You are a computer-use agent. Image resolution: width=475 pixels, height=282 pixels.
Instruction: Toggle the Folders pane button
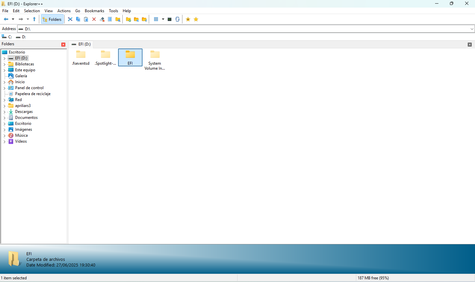[x=52, y=19]
